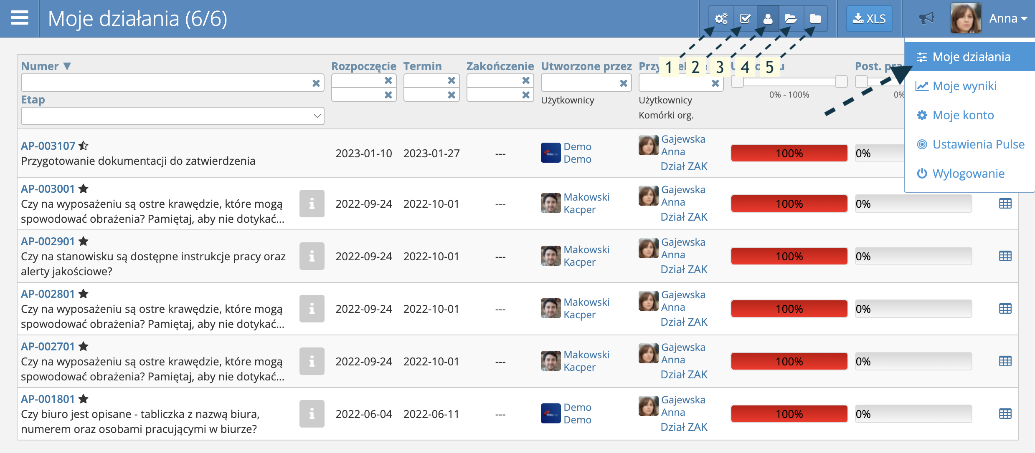Open table view icon for AP-002701 row
Viewport: 1035px width, 453px height.
1005,361
